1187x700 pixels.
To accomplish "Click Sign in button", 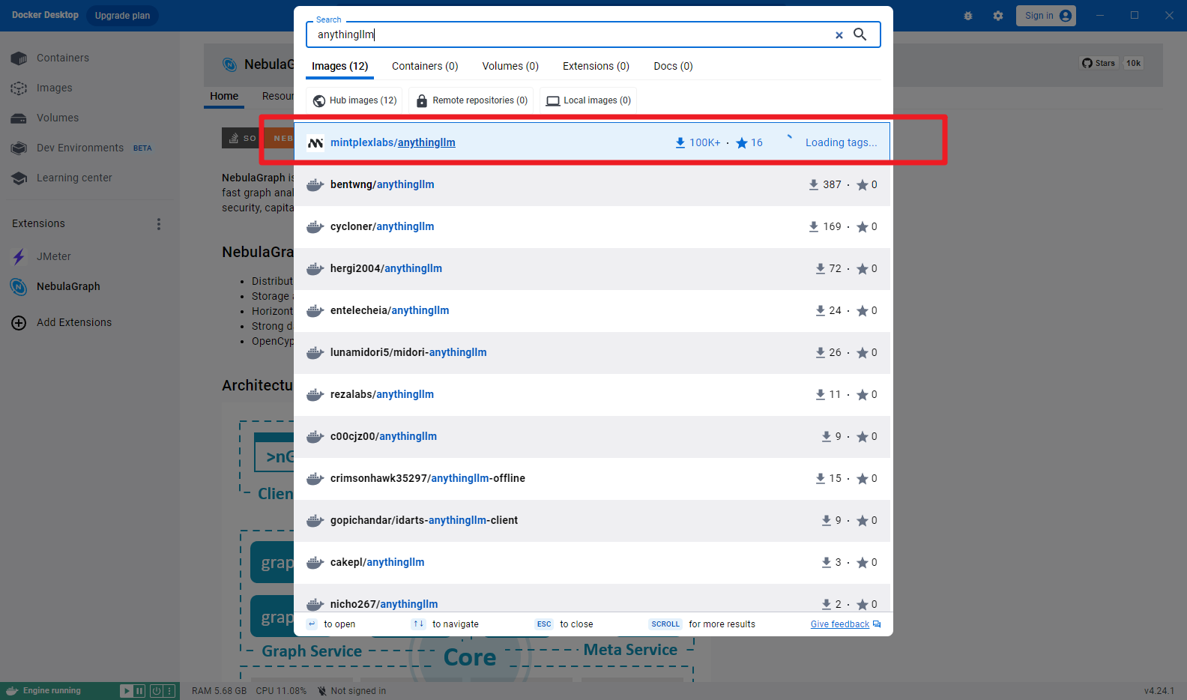I will [x=1046, y=16].
